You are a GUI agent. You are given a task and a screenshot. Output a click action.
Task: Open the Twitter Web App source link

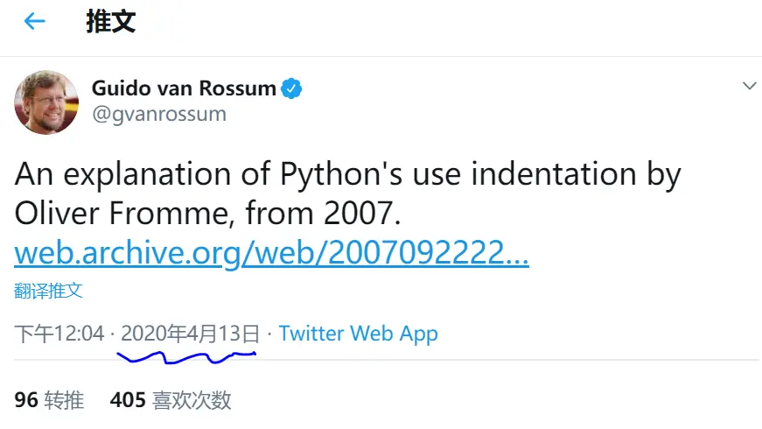pyautogui.click(x=359, y=334)
